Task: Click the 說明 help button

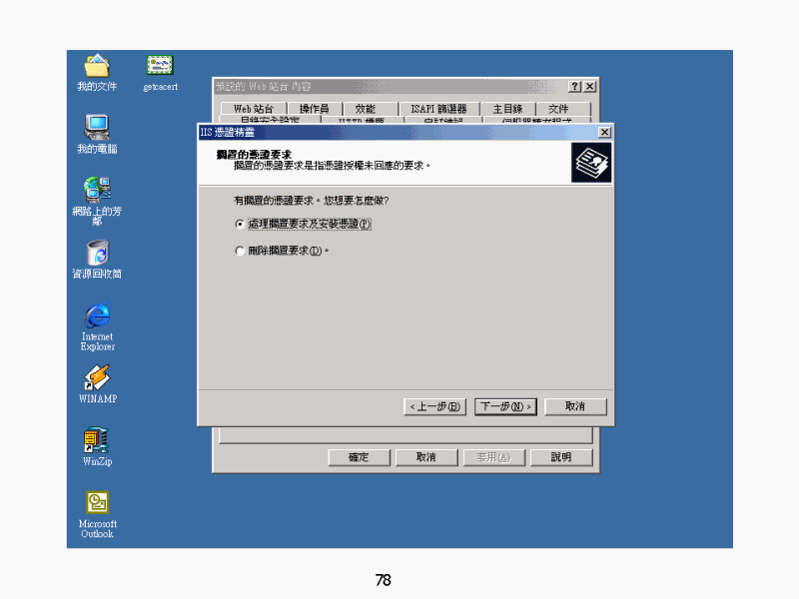Action: coord(560,457)
